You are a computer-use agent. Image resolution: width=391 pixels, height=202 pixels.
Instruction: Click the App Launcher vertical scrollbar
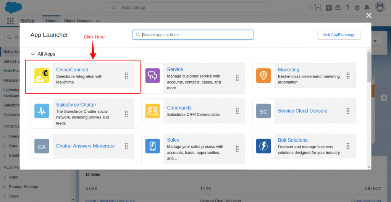coord(369,67)
